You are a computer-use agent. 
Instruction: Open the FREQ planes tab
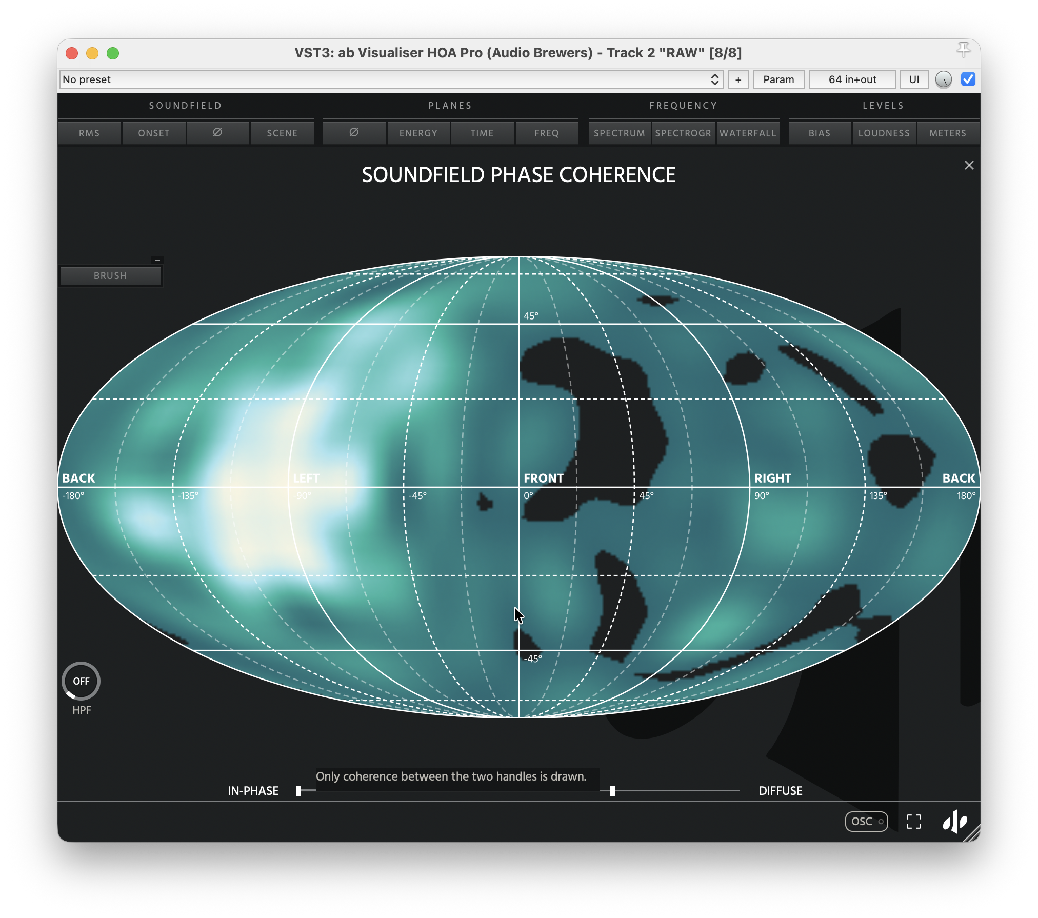(547, 133)
